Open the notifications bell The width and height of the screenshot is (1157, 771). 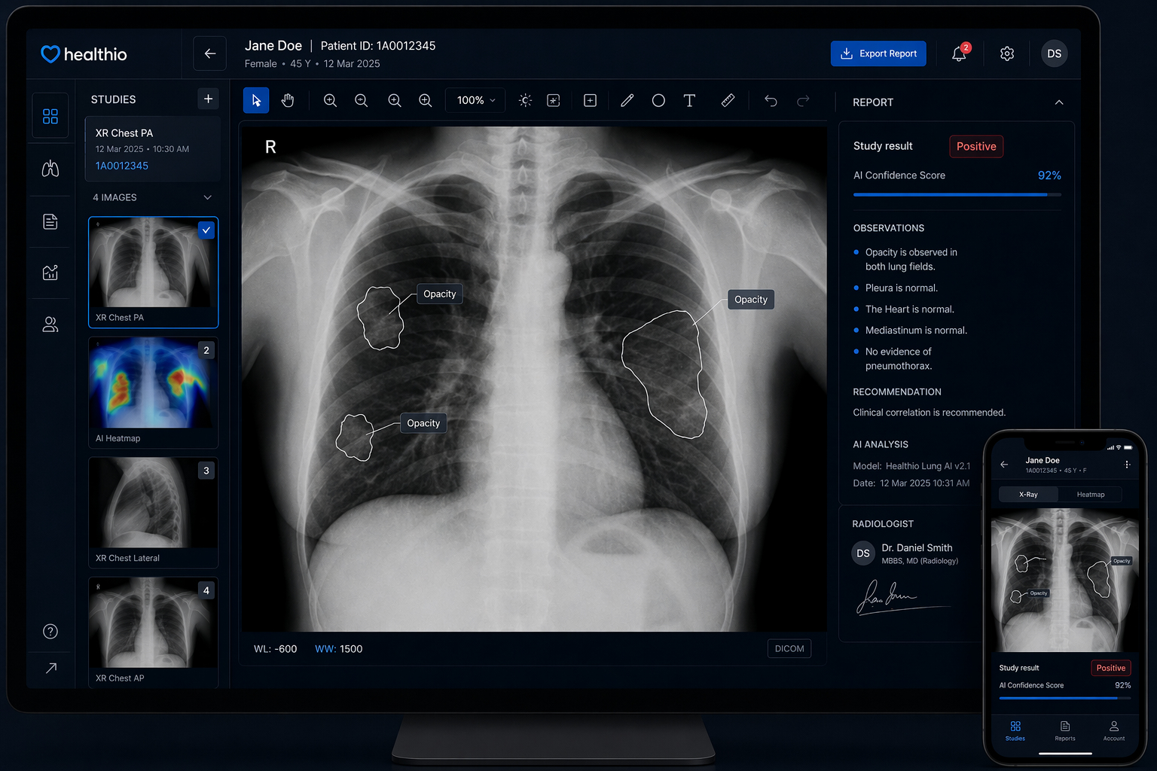(x=959, y=53)
